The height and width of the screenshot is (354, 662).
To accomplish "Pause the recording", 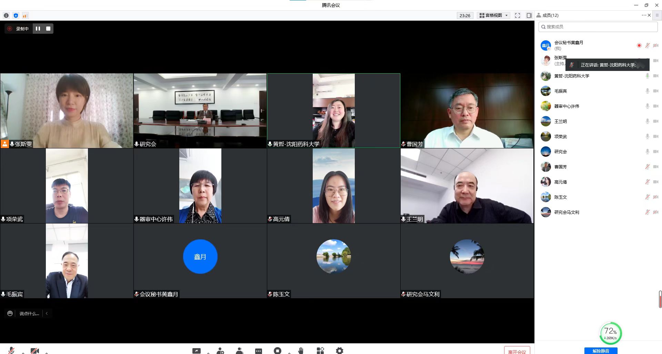I will tap(38, 29).
